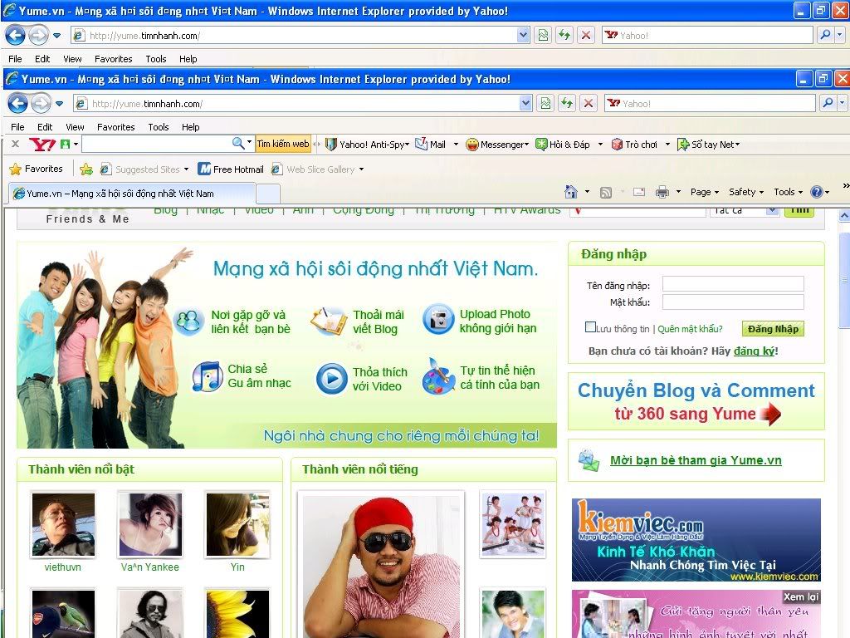
Task: Click the Stop icon in the rear window
Action: tap(585, 35)
